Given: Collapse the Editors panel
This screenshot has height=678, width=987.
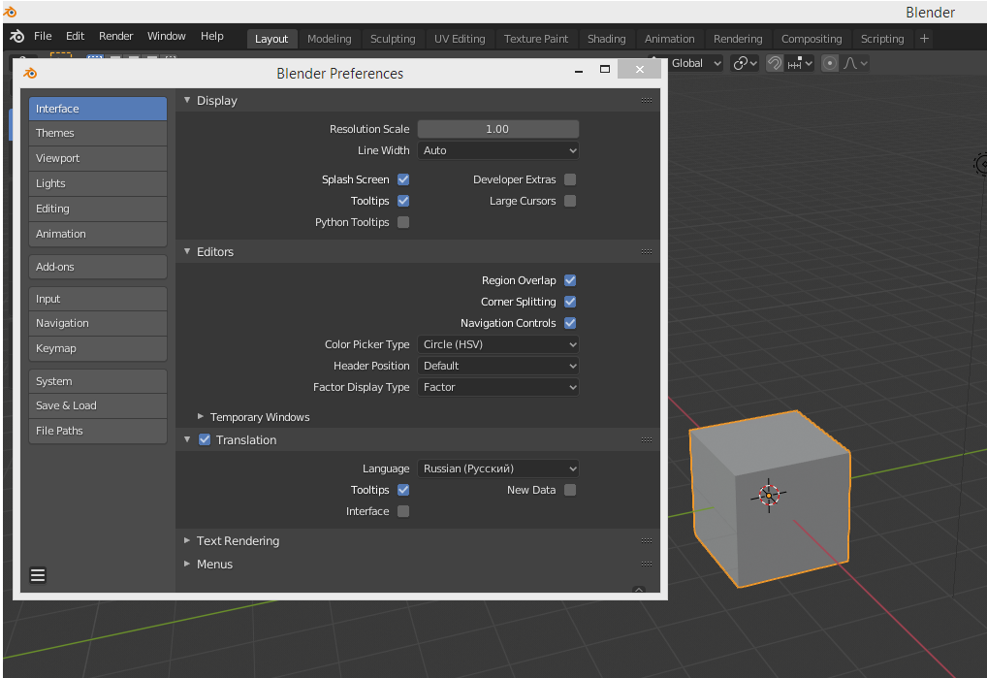Looking at the screenshot, I should [187, 251].
